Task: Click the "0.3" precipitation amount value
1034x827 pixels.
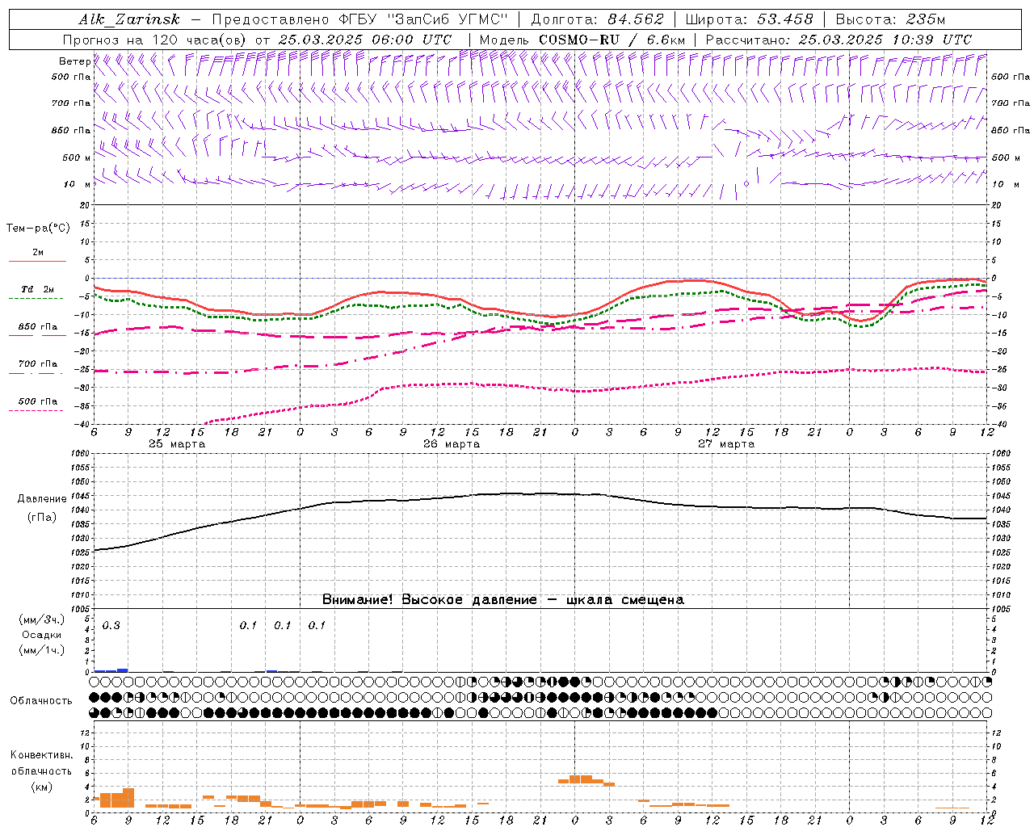Action: point(111,626)
